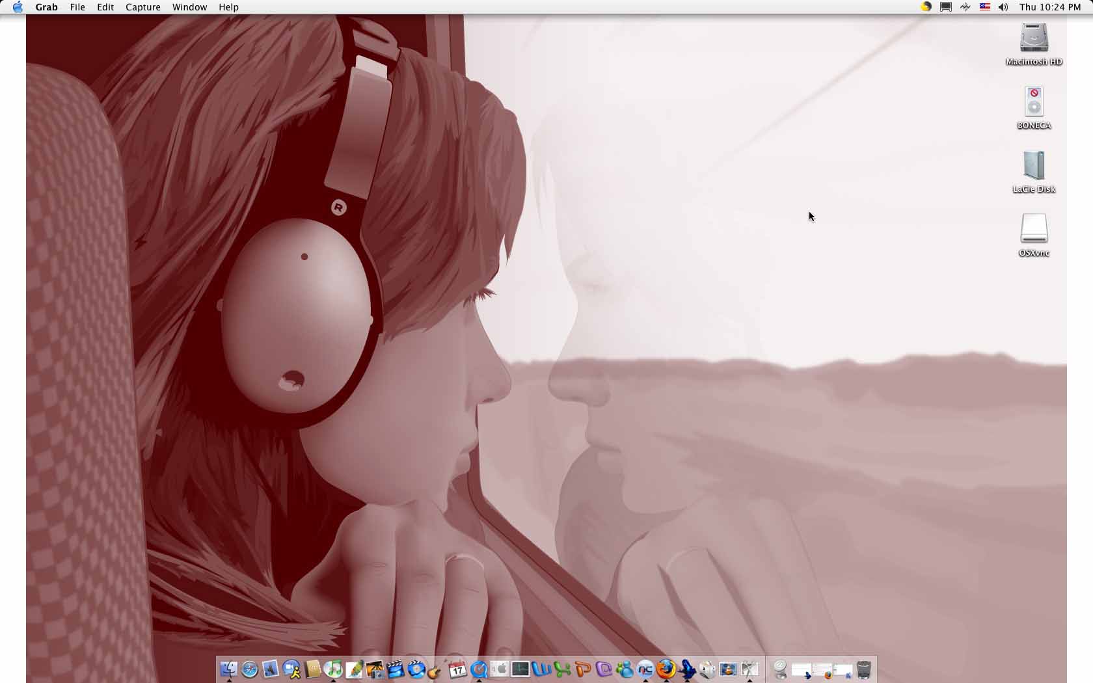Screen dimensions: 1093x683
Task: Open the Trash in the Dock
Action: [x=864, y=669]
